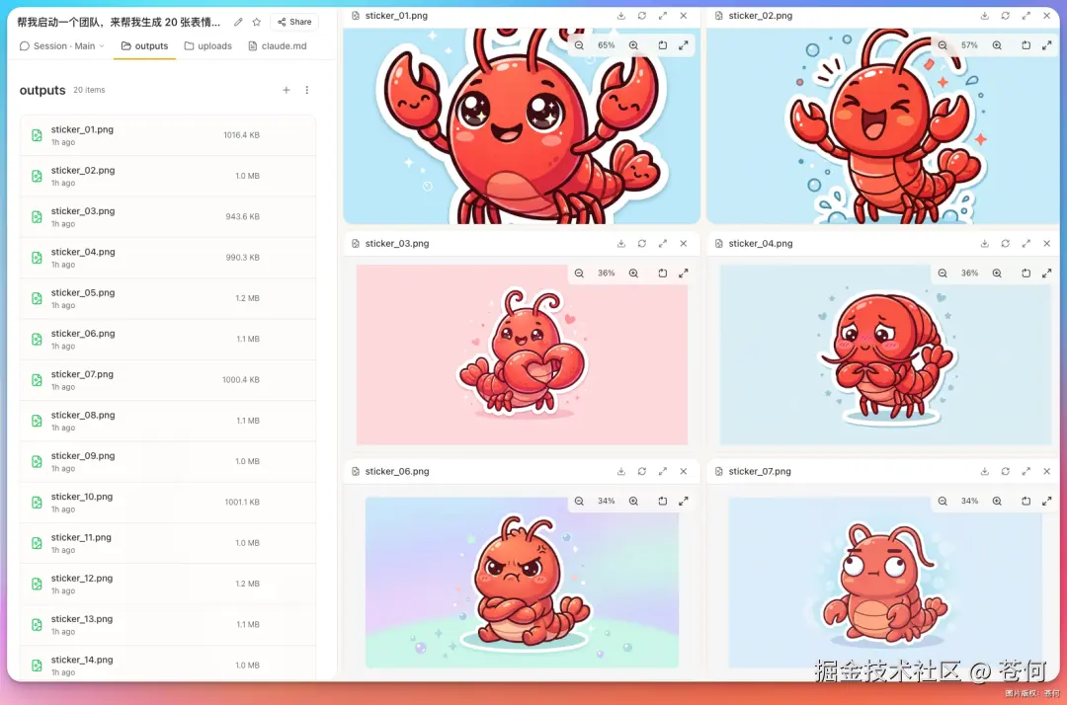The width and height of the screenshot is (1067, 705).
Task: Open the claude.md tab
Action: pyautogui.click(x=277, y=46)
